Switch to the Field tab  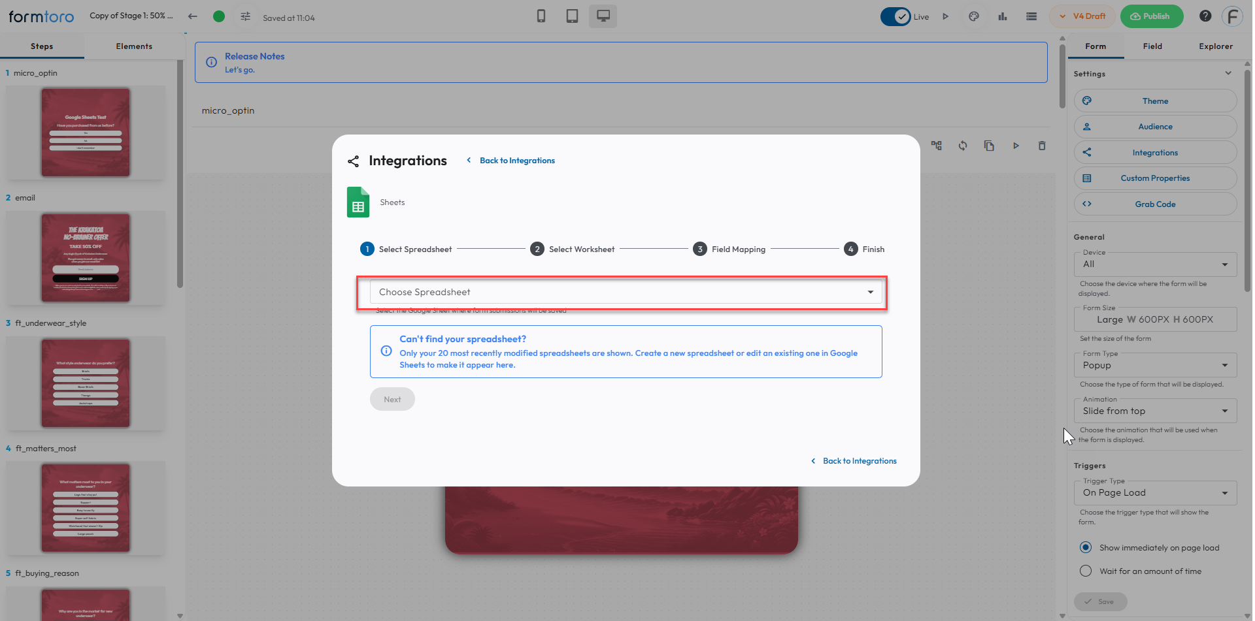(1152, 46)
